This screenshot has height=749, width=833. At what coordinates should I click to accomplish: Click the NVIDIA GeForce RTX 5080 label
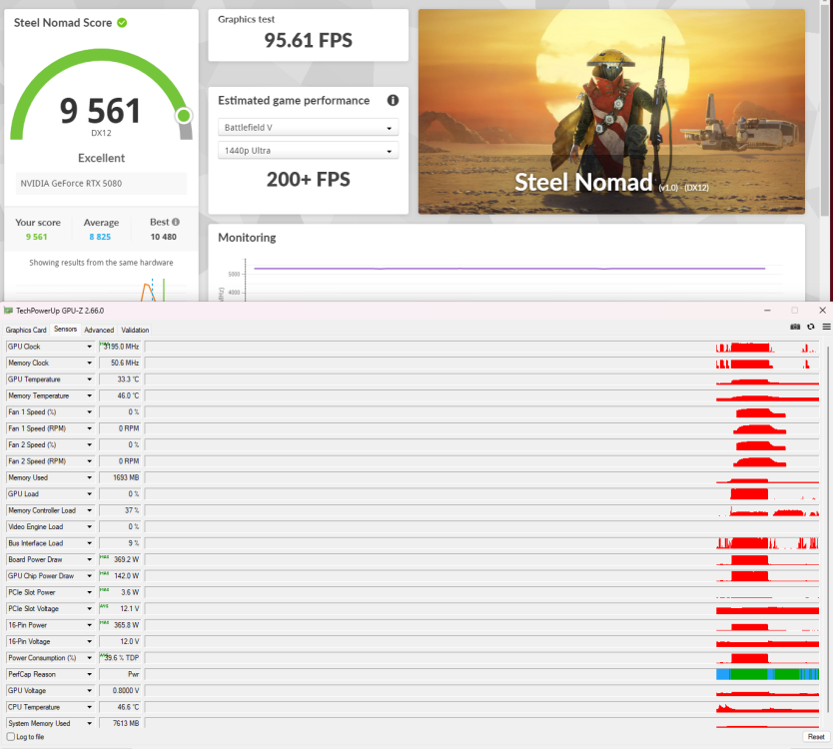point(71,184)
